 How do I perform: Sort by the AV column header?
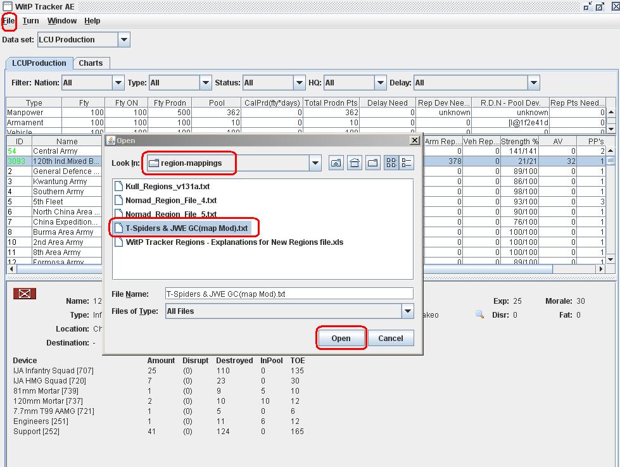557,141
